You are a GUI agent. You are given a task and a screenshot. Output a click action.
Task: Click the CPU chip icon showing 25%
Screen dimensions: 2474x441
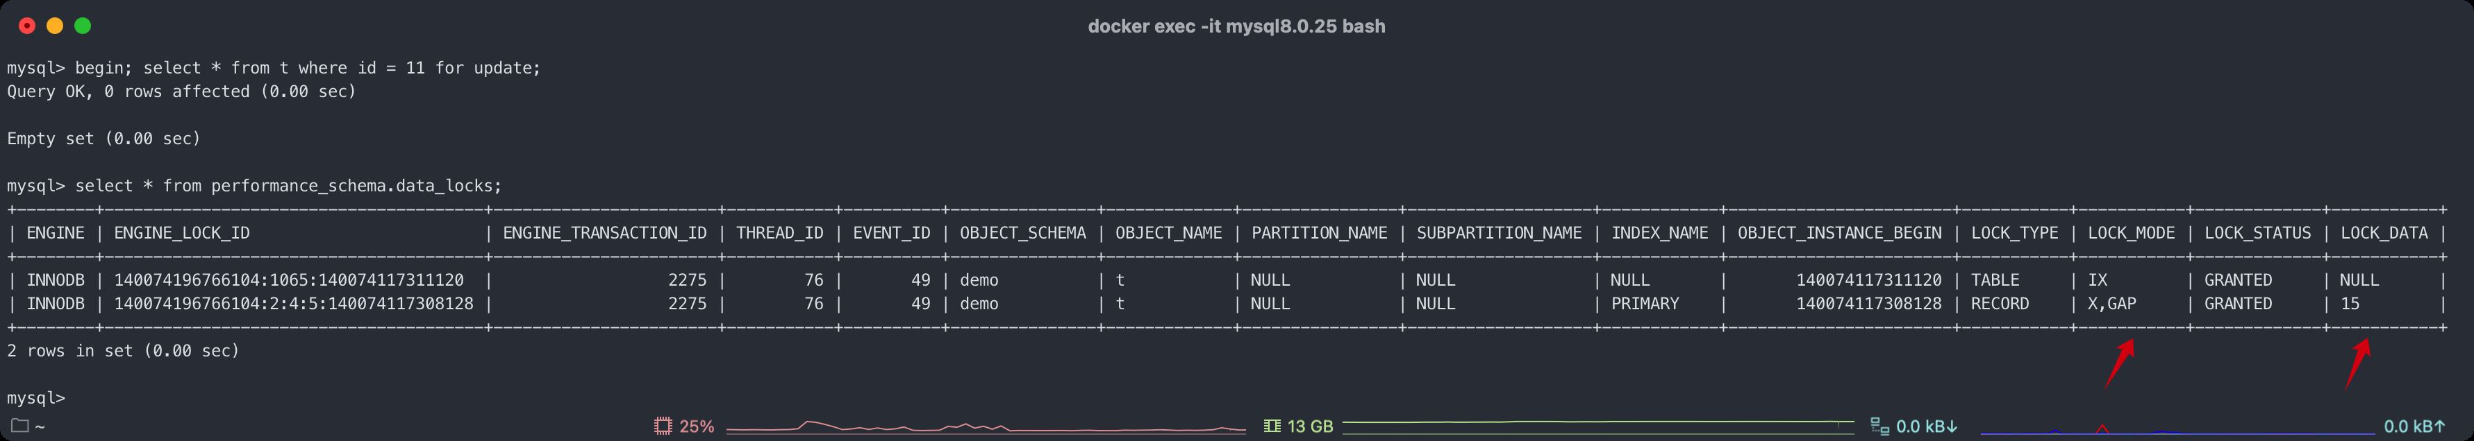pyautogui.click(x=663, y=426)
